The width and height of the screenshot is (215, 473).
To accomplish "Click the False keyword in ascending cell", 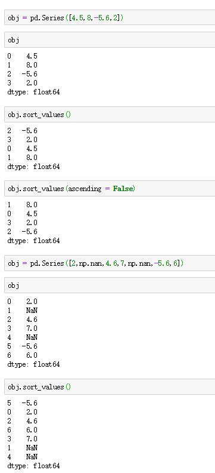I will pyautogui.click(x=123, y=189).
